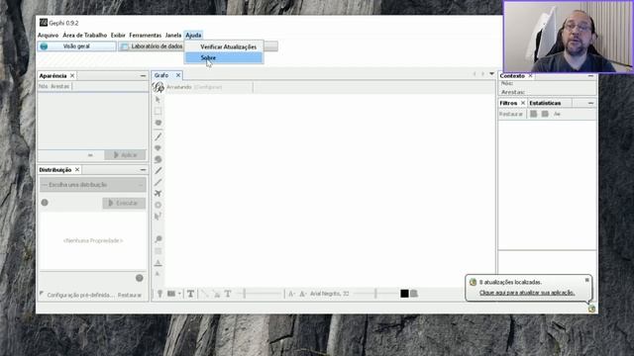Toggle the background lightbulb icon
Viewport: 634px width, 356px height.
160,294
